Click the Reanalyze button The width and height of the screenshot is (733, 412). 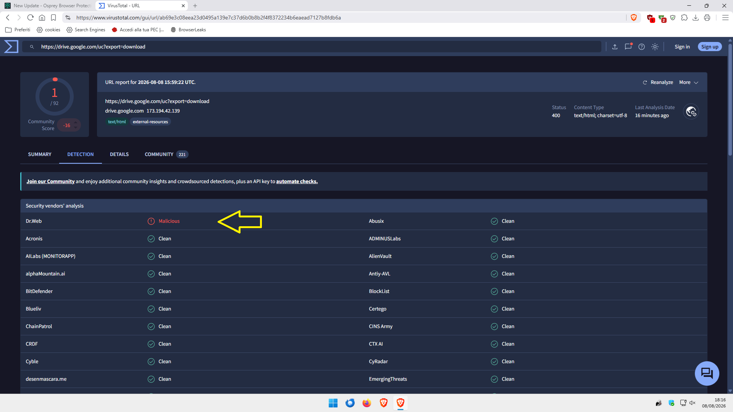(x=658, y=82)
